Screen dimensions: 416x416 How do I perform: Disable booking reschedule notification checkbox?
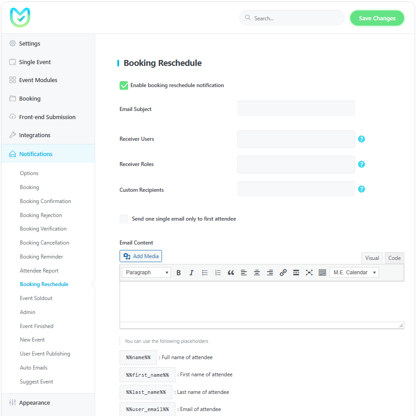click(x=124, y=85)
